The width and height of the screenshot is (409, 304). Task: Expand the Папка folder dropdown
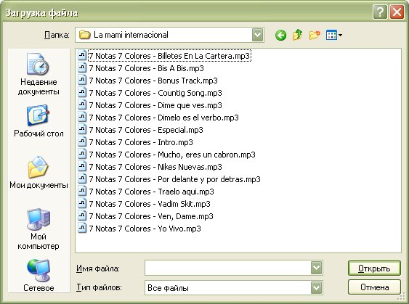click(x=257, y=35)
